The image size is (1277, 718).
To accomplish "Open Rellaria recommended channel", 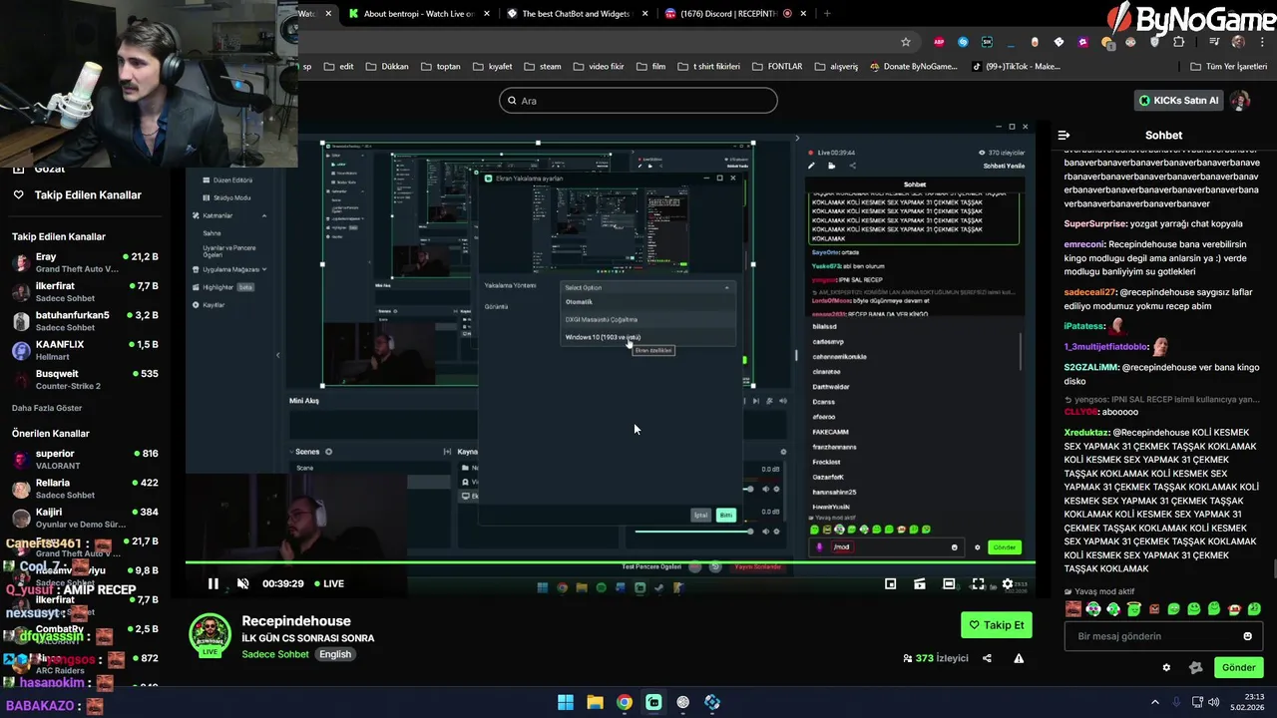I will point(85,489).
